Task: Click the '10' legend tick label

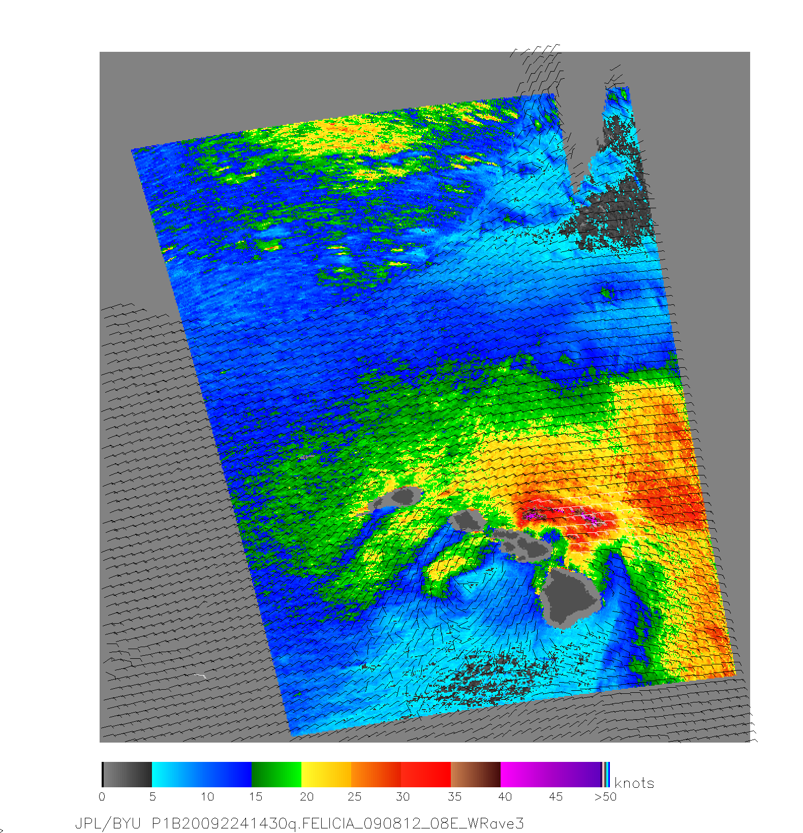Action: pyautogui.click(x=207, y=796)
